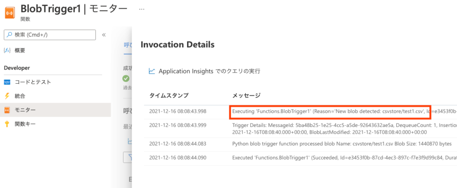Open the ellipsis more options menu
Screen dimensions: 457x188
coord(141,9)
